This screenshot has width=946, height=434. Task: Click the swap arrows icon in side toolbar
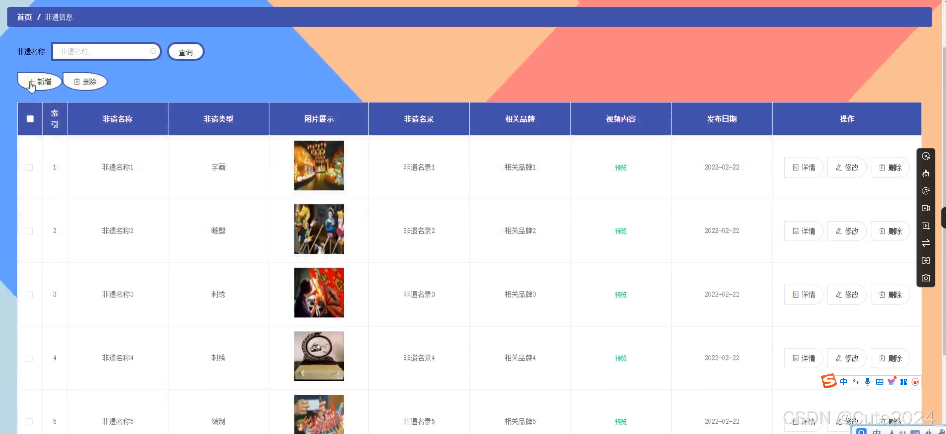point(925,243)
